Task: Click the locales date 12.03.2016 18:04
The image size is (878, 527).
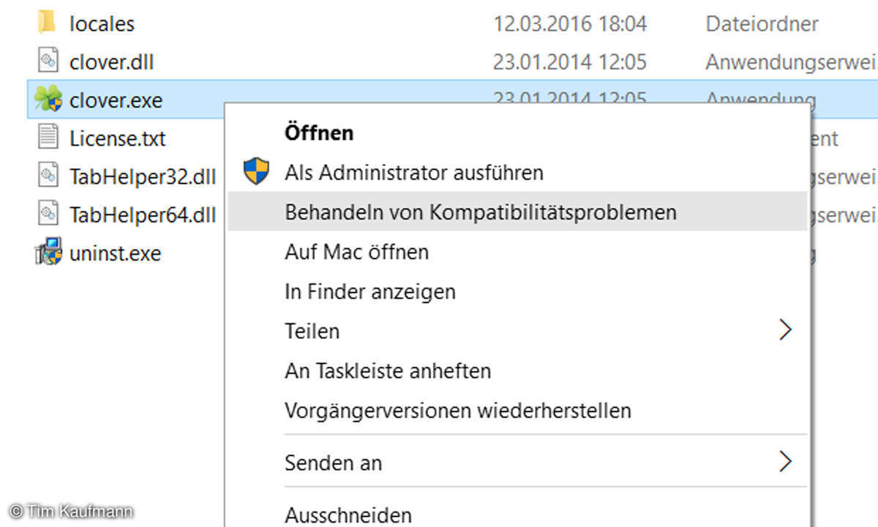Action: [570, 23]
